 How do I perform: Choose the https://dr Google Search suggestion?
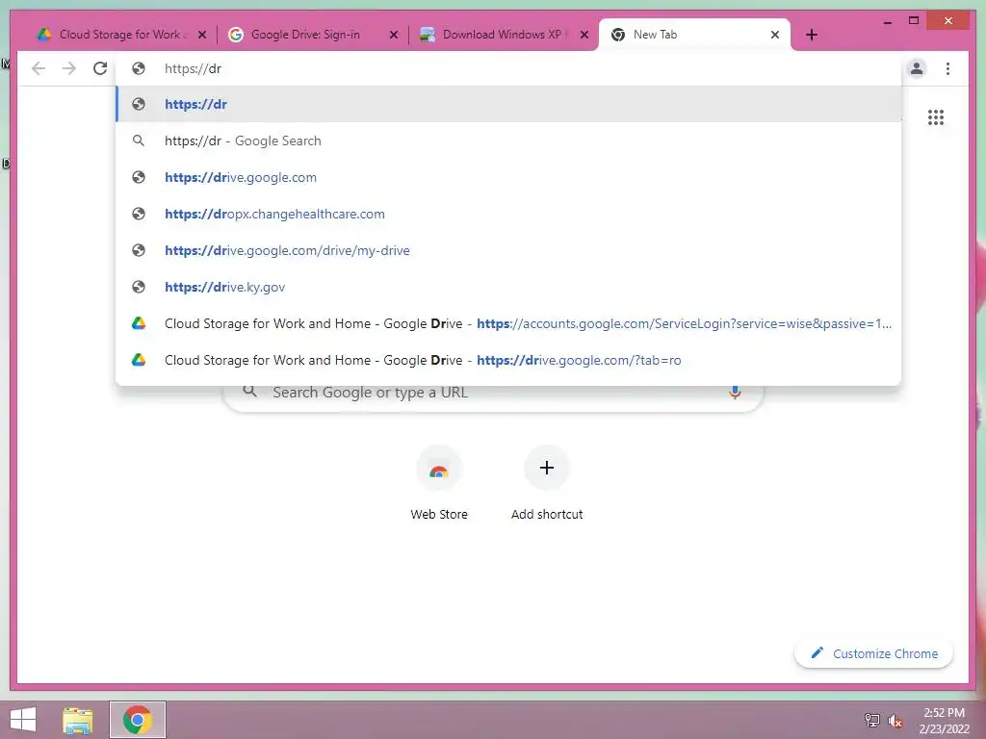[x=508, y=140]
